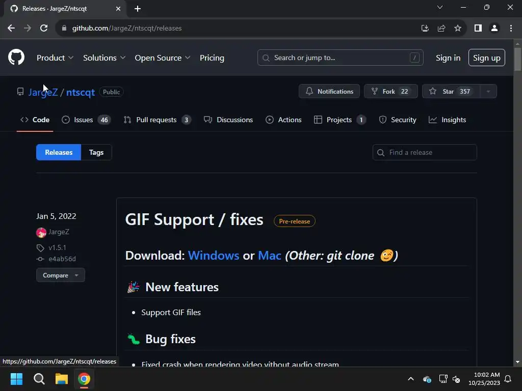This screenshot has height=391, width=522.
Task: Click the GitHub Octocat logo
Action: click(16, 57)
